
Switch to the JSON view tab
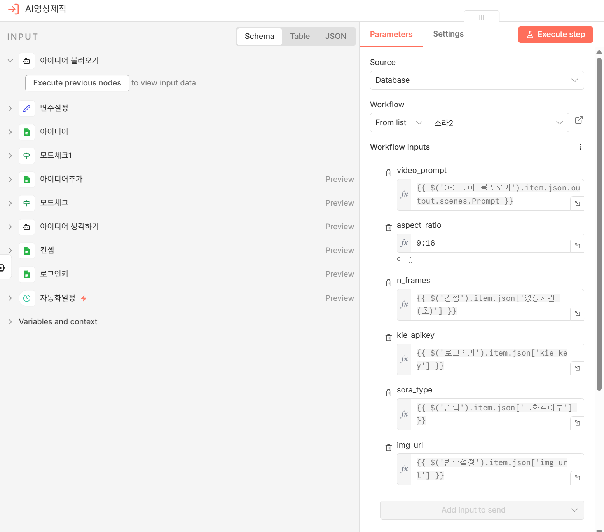336,37
